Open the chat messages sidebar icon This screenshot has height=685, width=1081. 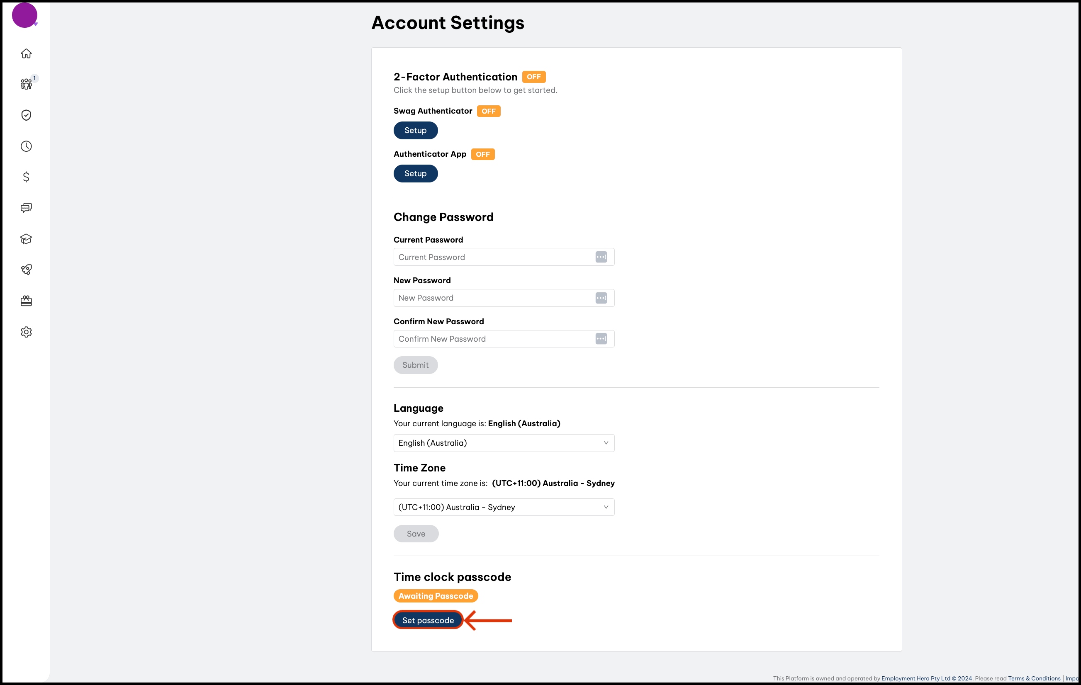[x=26, y=208]
